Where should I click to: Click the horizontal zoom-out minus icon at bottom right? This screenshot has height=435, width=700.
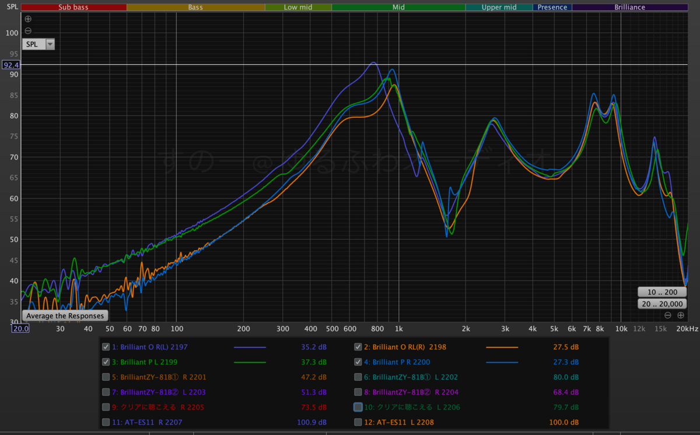click(x=668, y=315)
